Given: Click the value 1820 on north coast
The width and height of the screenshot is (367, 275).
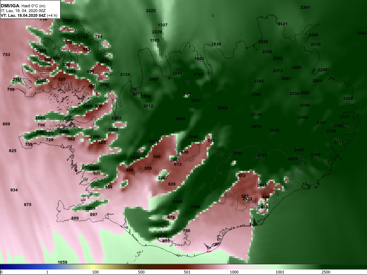Looking at the screenshot, I should click(216, 44).
